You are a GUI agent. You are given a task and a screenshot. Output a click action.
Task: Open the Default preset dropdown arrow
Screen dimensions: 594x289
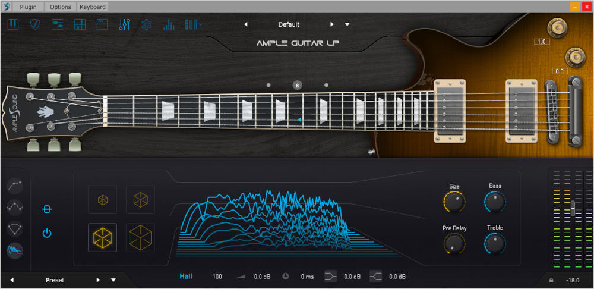347,24
